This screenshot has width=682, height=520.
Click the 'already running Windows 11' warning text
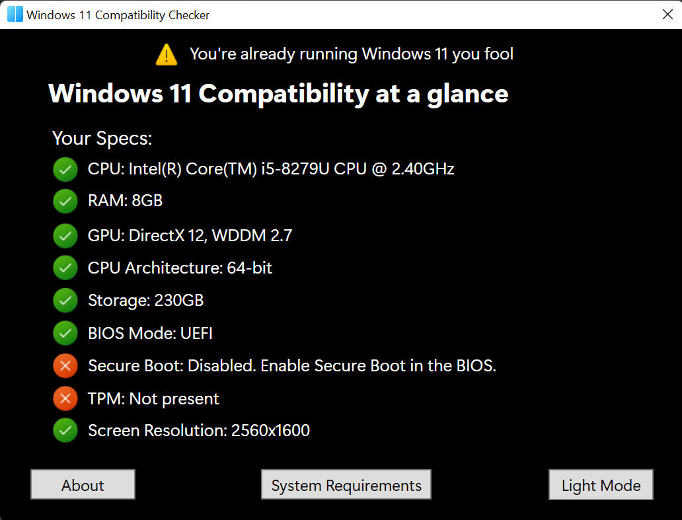pos(352,54)
